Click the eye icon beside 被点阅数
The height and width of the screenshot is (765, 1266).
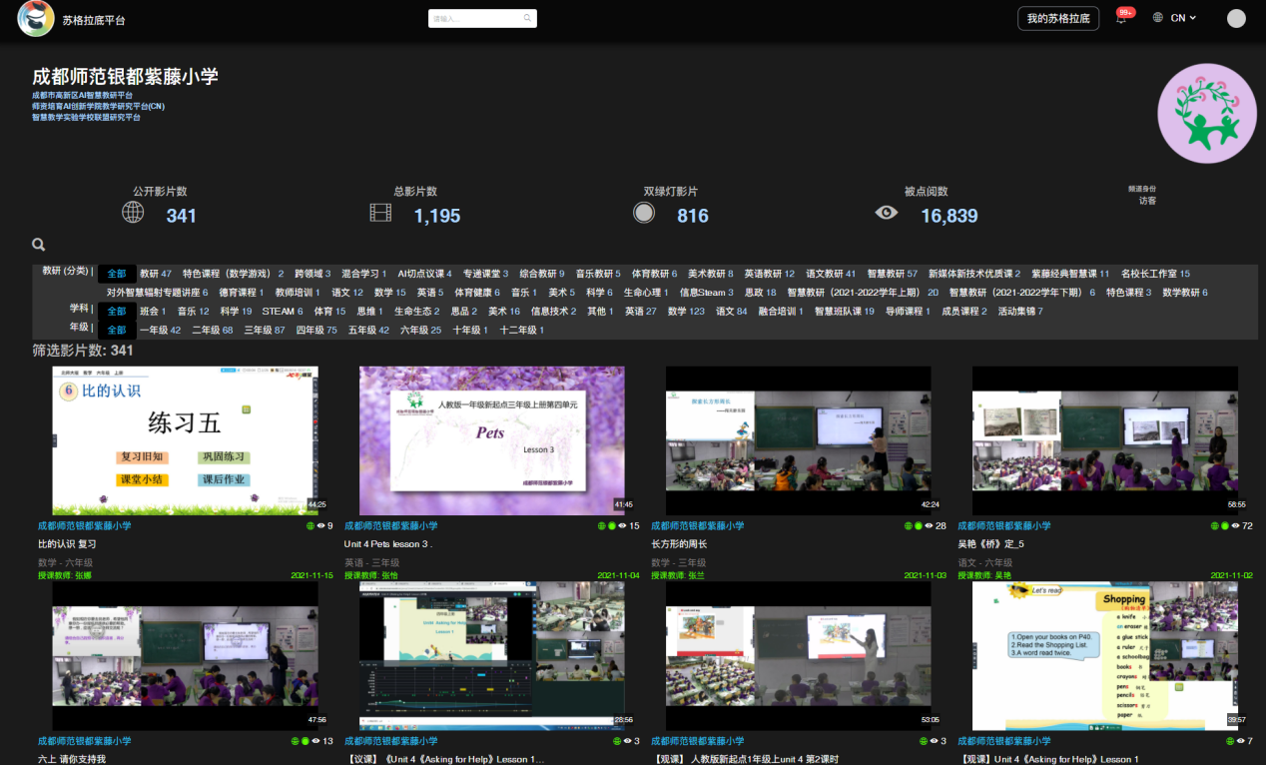tap(886, 213)
